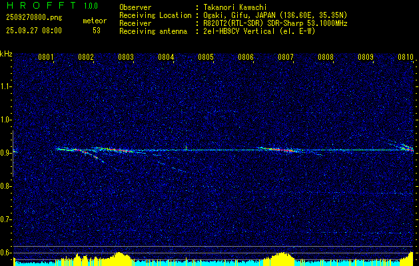Click the 0807 time marker
Screen dimensions: 419x266
(286, 57)
